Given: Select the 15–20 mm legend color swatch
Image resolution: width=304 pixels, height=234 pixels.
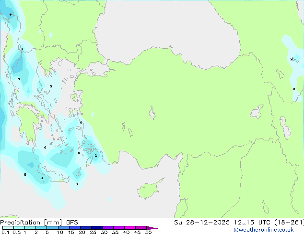Looking at the screenshot, I should coord(75,228).
